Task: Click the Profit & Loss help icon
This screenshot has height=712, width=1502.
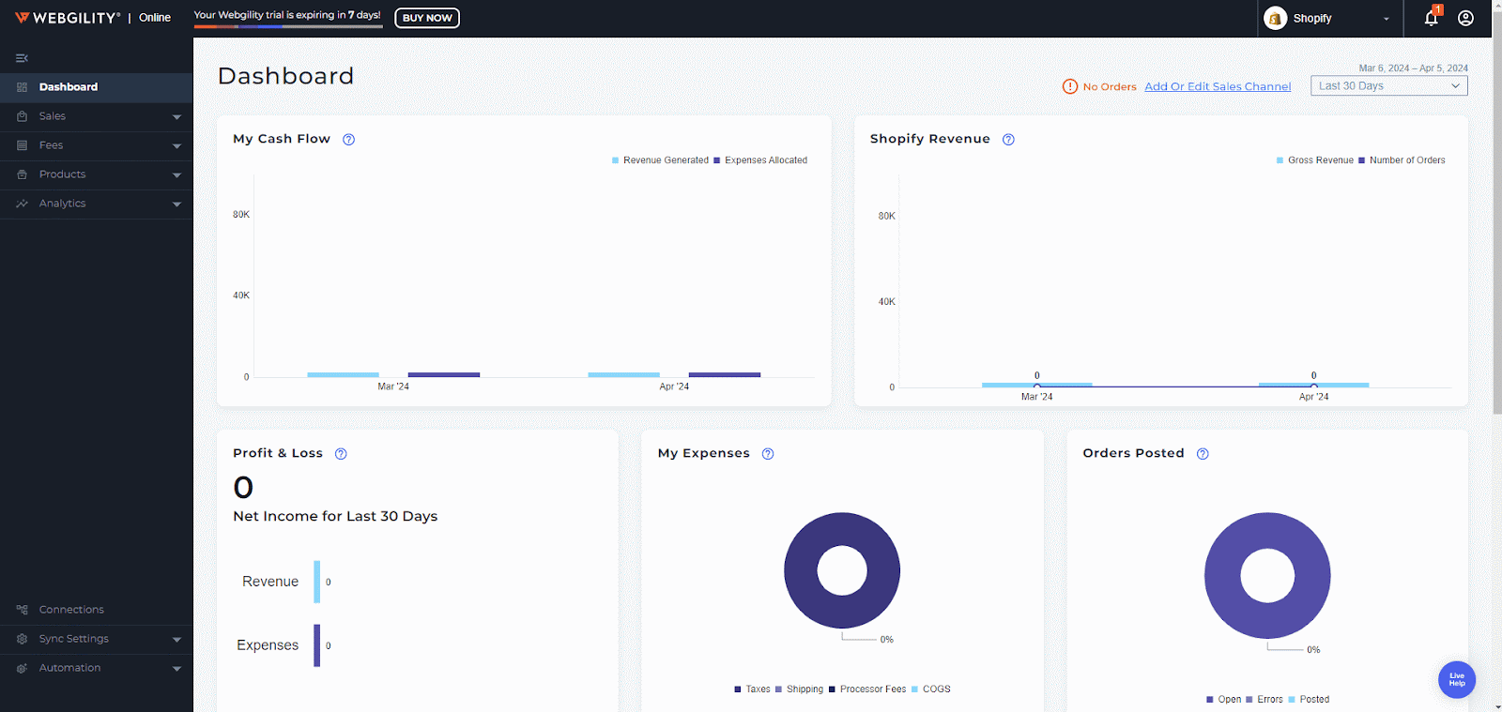Action: [341, 454]
